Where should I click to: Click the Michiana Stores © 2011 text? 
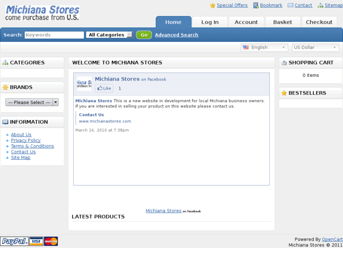(316, 245)
